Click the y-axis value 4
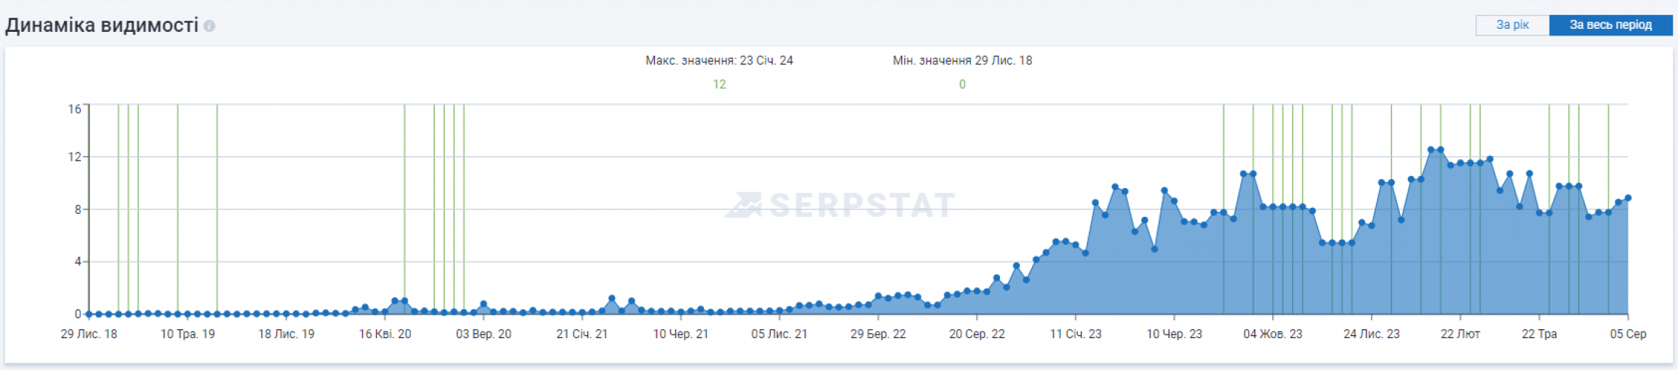 (x=77, y=261)
